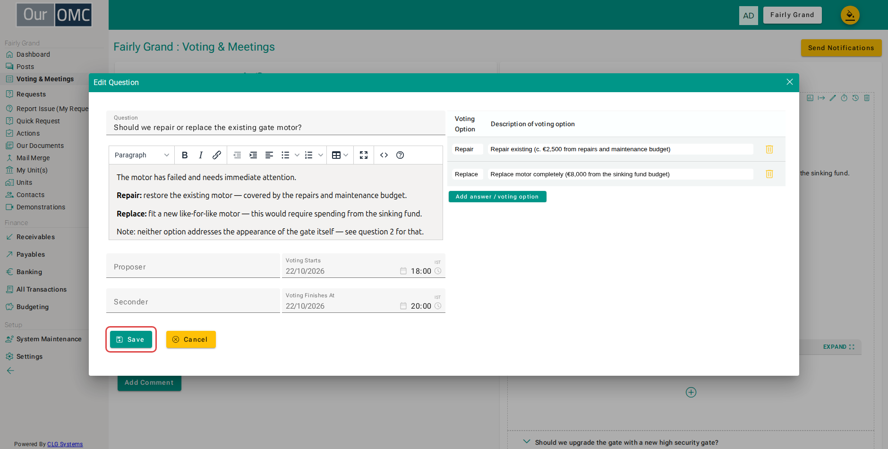The image size is (888, 449).
Task: Expand the table insert dropdown
Action: tap(346, 155)
